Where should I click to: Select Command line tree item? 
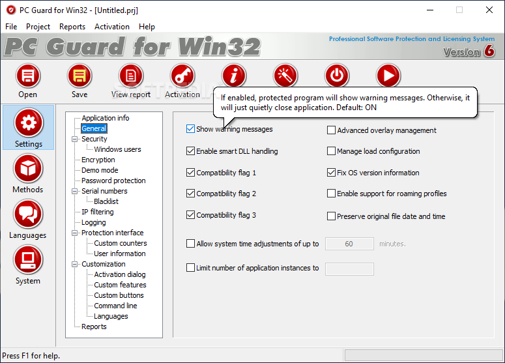coord(115,306)
